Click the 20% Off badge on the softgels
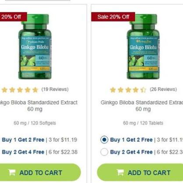The height and width of the screenshot is (183, 183). point(14,17)
